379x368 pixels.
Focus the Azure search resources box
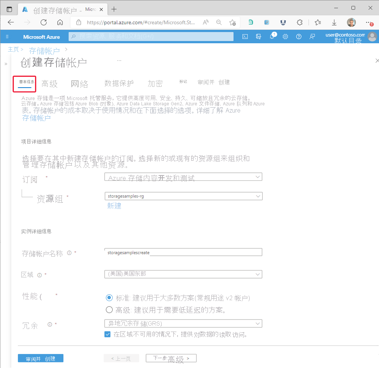point(151,36)
